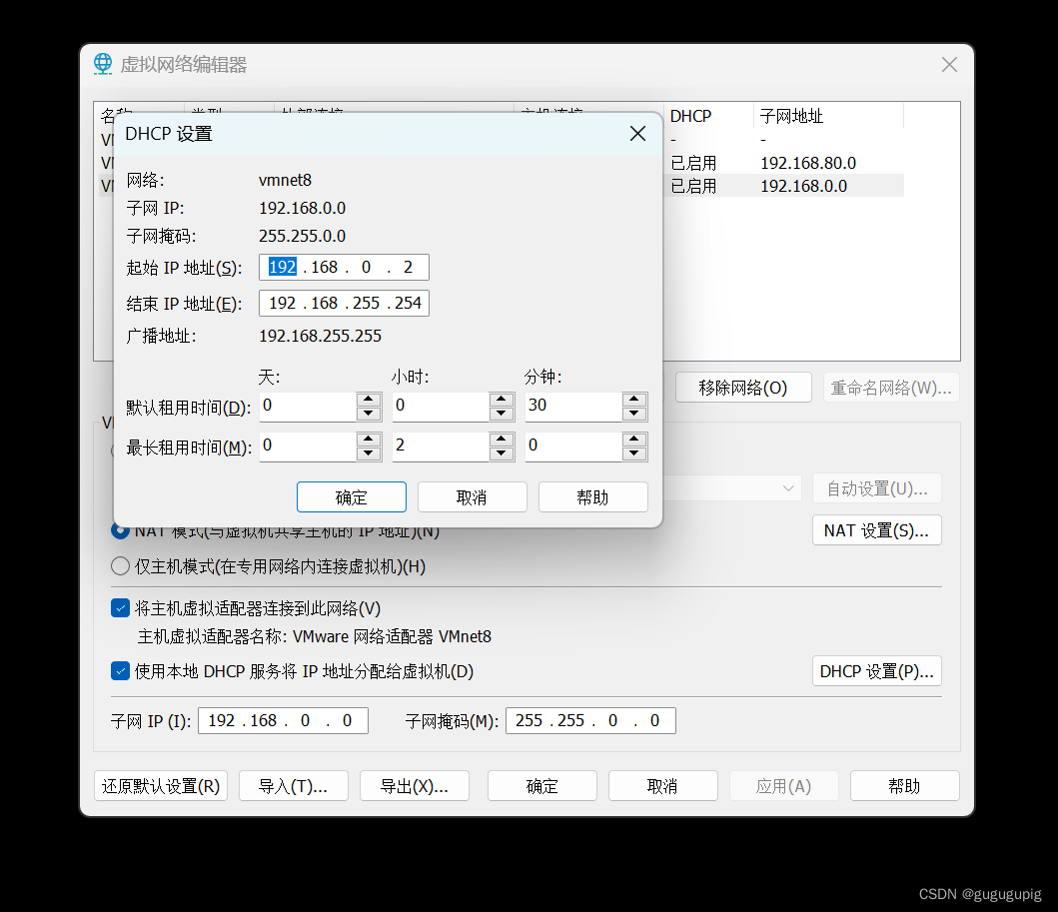
Task: Decrease 最长租用时间 minutes spinner
Action: 634,454
